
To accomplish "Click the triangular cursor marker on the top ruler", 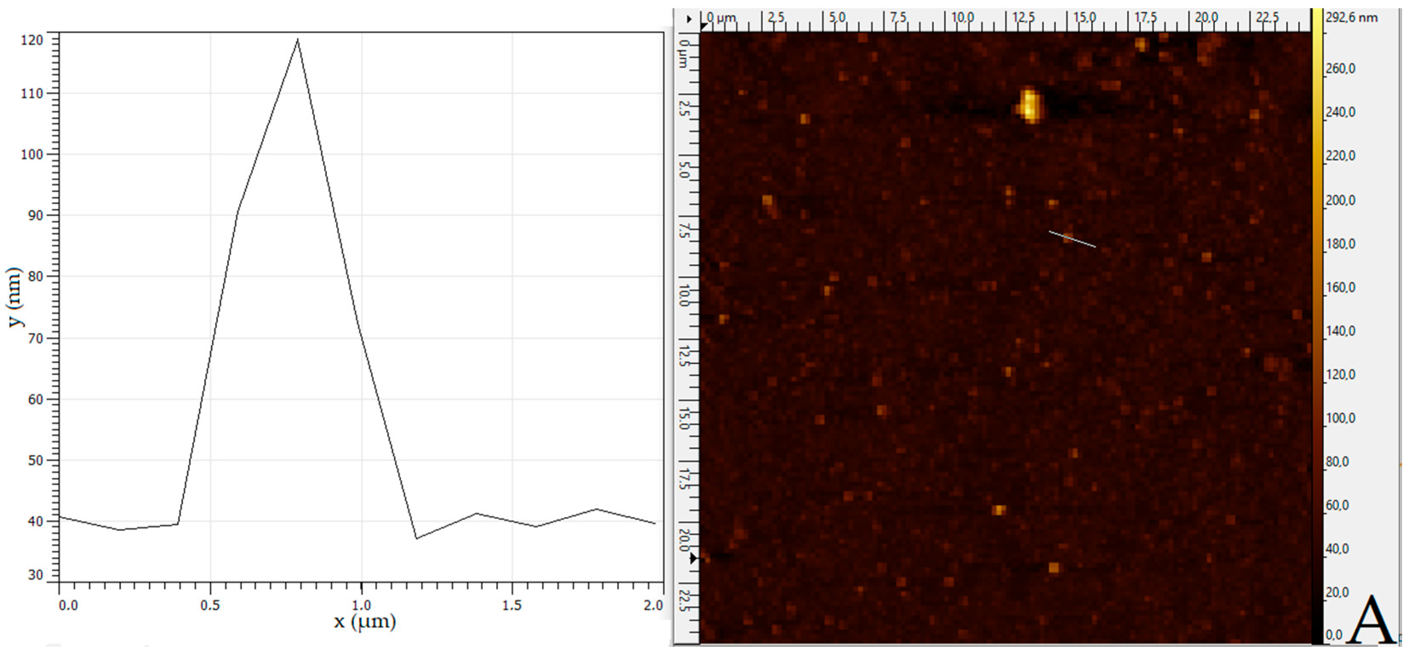I will coord(703,26).
